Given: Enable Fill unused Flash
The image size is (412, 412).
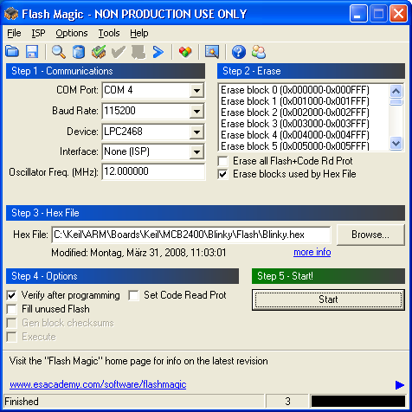Looking at the screenshot, I should pos(11,309).
